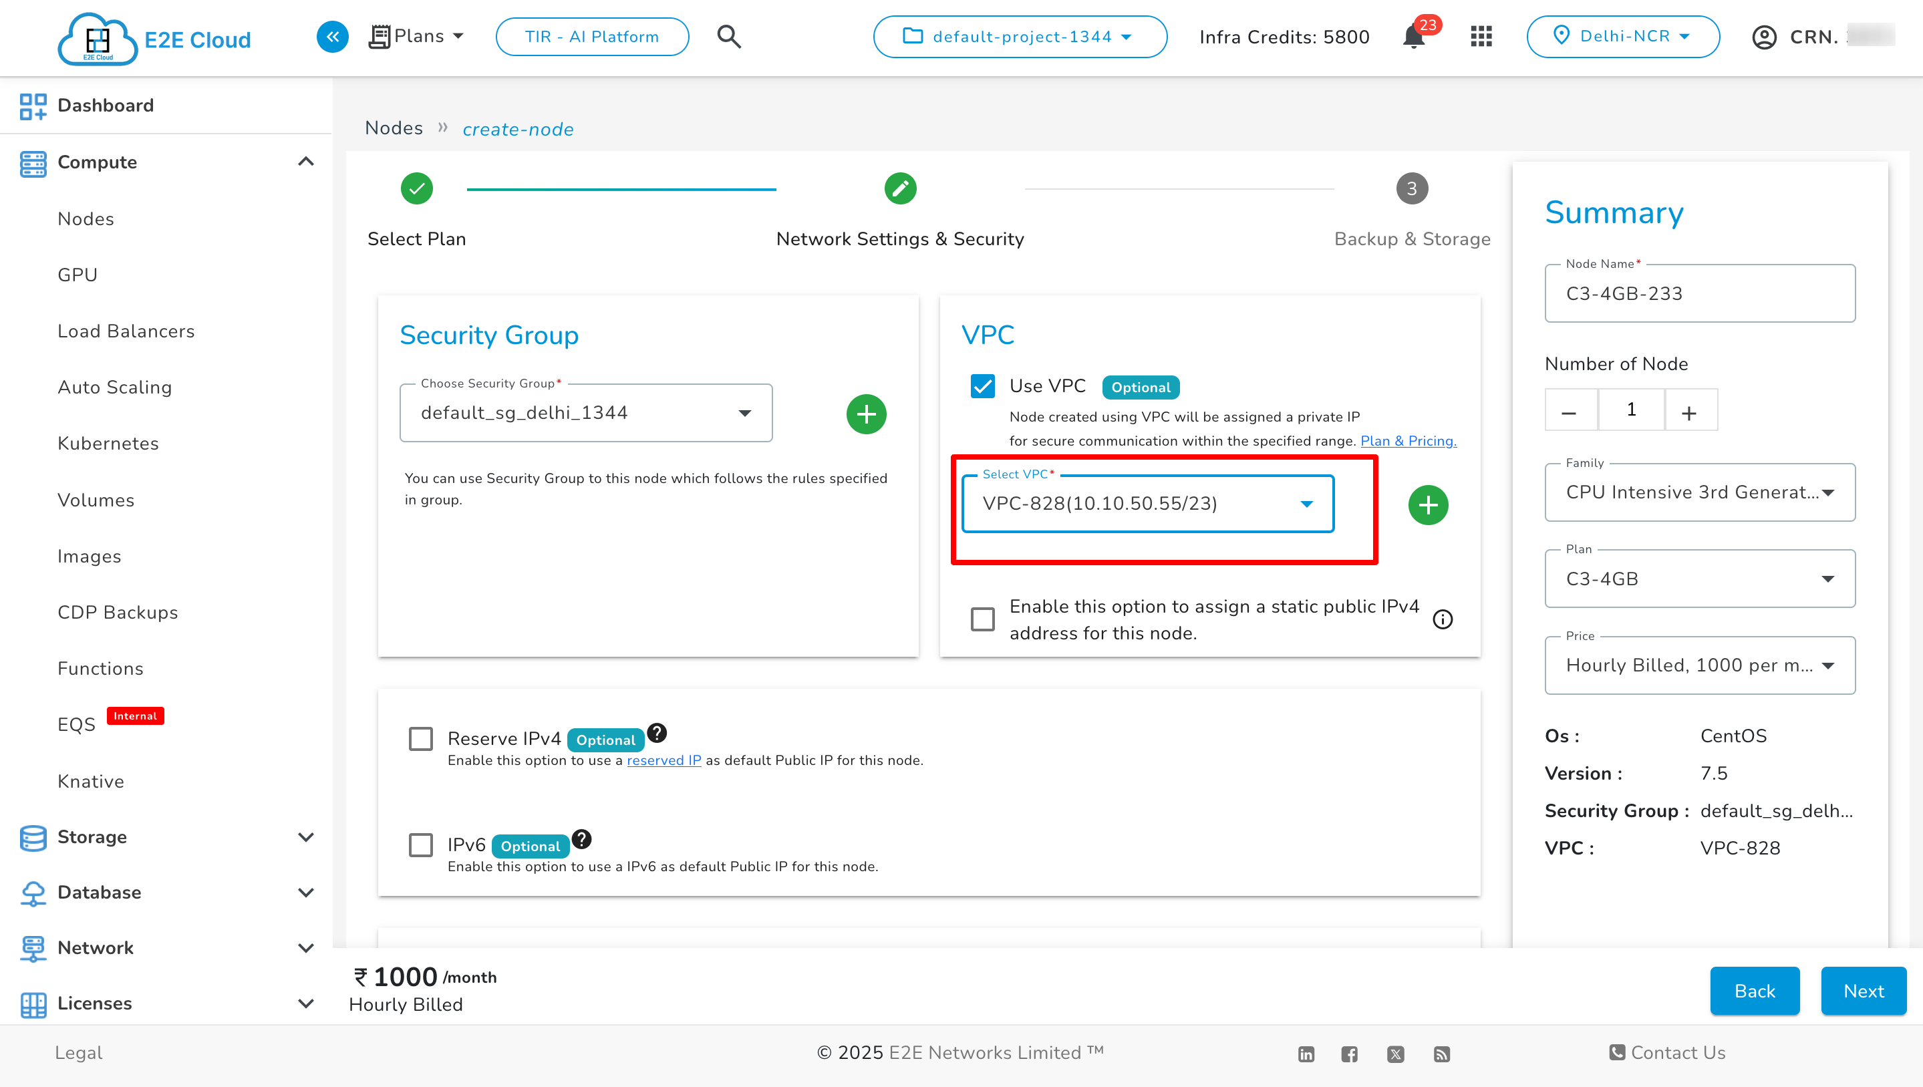Viewport: 1923px width, 1087px height.
Task: Open the X (Twitter) footer icon
Action: 1395,1054
